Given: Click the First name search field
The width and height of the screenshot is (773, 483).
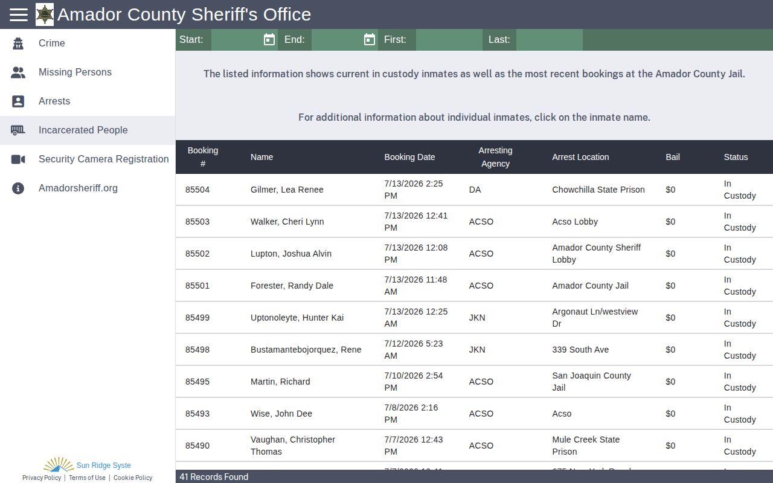Looking at the screenshot, I should click(449, 40).
